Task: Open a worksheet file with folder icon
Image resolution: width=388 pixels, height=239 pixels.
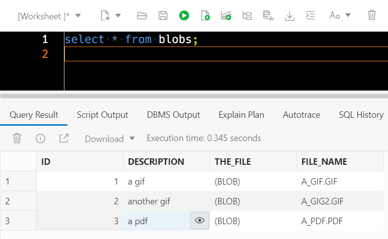Action: click(x=142, y=15)
